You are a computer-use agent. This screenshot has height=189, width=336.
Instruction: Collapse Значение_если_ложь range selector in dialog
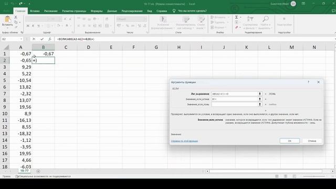tap(260, 104)
